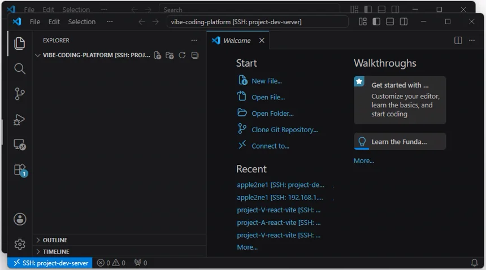Open notifications bell in status bar
486x270 pixels.
[x=474, y=263]
